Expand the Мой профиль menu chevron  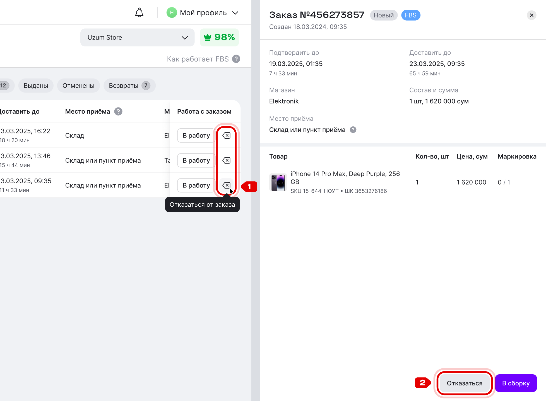(235, 13)
